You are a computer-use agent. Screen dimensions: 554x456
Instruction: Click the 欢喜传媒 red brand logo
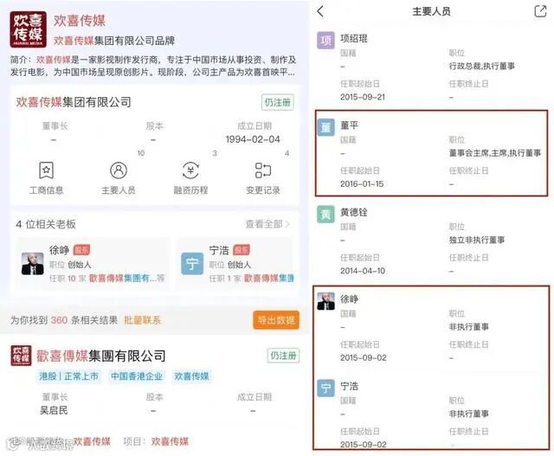[x=28, y=29]
